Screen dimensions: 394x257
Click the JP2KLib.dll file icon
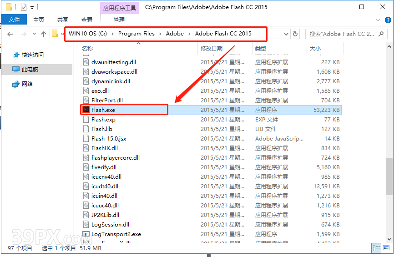click(86, 215)
